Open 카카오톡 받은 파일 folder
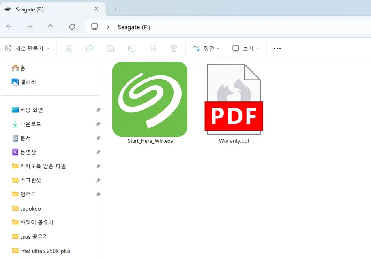The height and width of the screenshot is (260, 371). coord(39,166)
